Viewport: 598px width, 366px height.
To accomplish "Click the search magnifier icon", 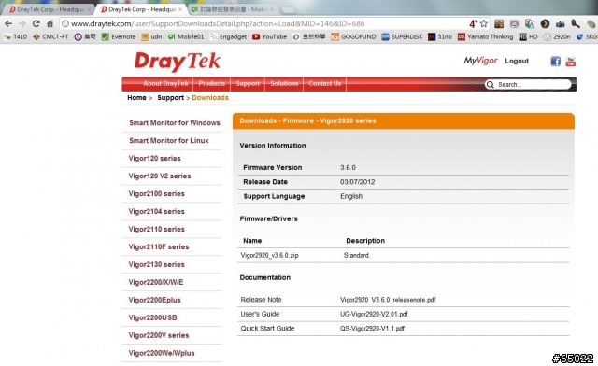I will click(491, 84).
